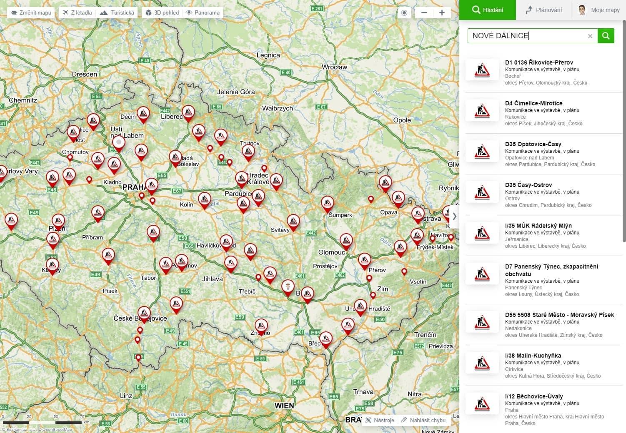Clear the search field with the X icon
Screen dimensions: 626x433
590,36
